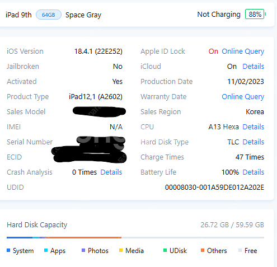Click the 64GB storage badge
This screenshot has width=277, height=267.
click(49, 15)
